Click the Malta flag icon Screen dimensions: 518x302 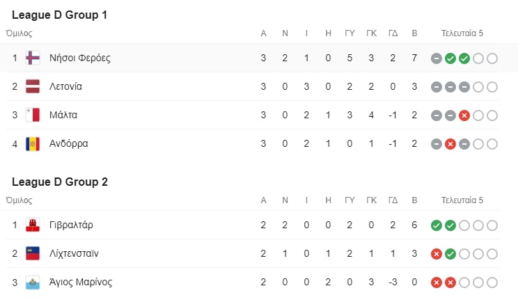click(33, 115)
